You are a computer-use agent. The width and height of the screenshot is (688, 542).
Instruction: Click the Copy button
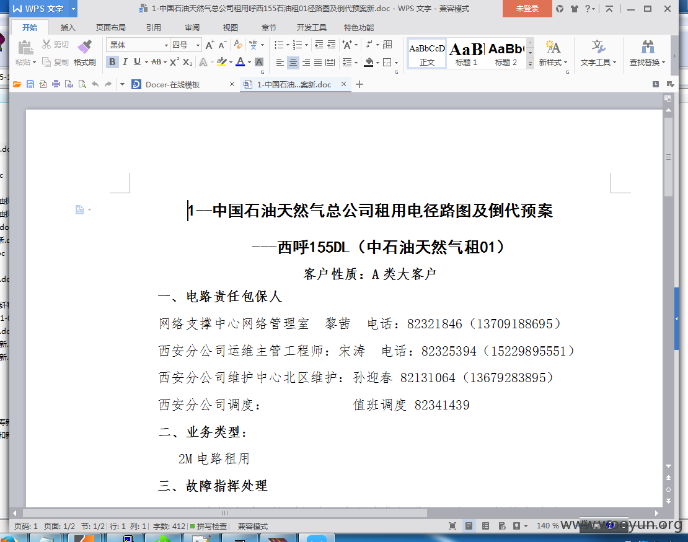coord(55,62)
